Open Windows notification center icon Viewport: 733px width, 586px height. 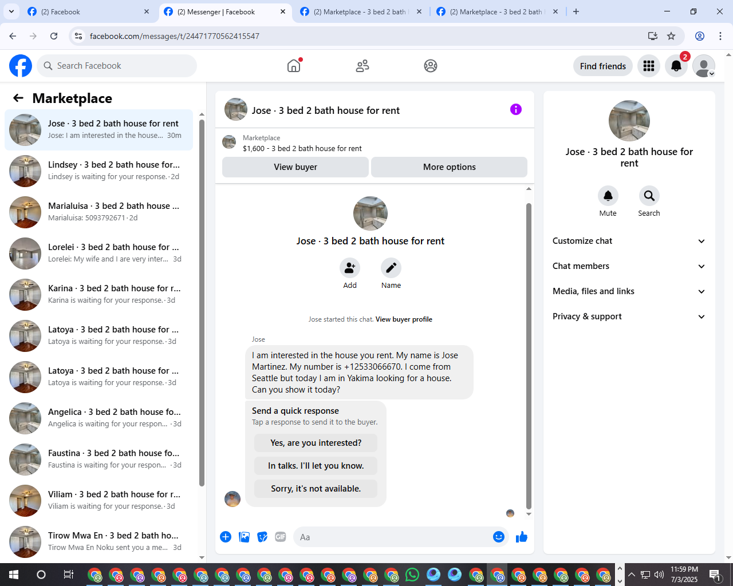coord(715,575)
